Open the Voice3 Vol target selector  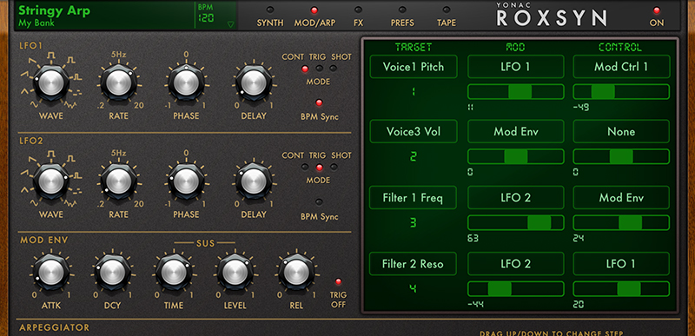[x=414, y=131]
